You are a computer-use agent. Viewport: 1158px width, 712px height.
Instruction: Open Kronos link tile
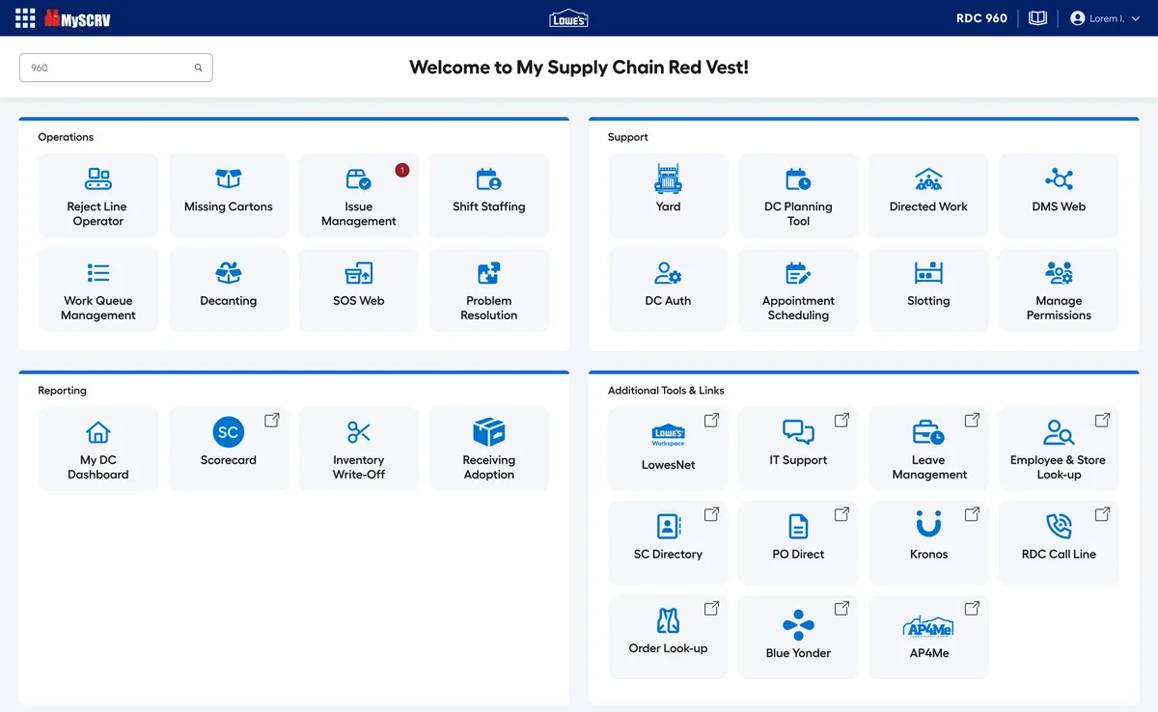pos(928,542)
